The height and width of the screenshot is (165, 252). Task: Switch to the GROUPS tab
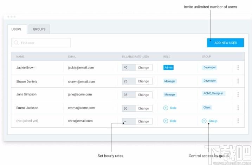coord(39,29)
